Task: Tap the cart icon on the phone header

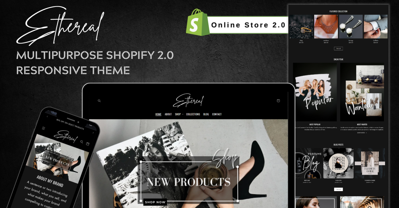Action: click(88, 144)
